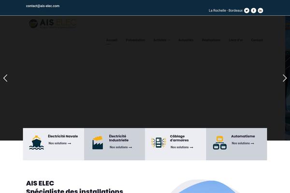
Task: Click the Automatisme heading
Action: 243,136
